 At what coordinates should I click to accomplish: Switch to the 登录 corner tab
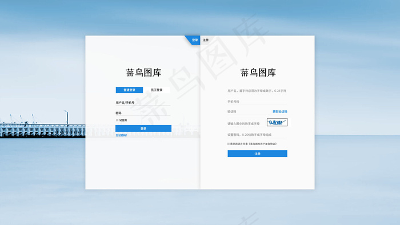[x=195, y=40]
